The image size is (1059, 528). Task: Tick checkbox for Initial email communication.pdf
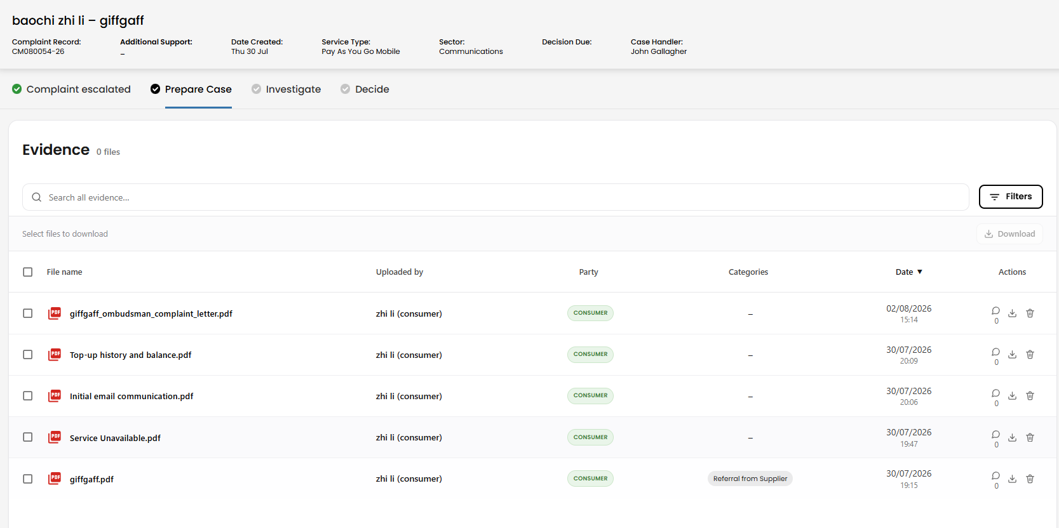point(28,396)
